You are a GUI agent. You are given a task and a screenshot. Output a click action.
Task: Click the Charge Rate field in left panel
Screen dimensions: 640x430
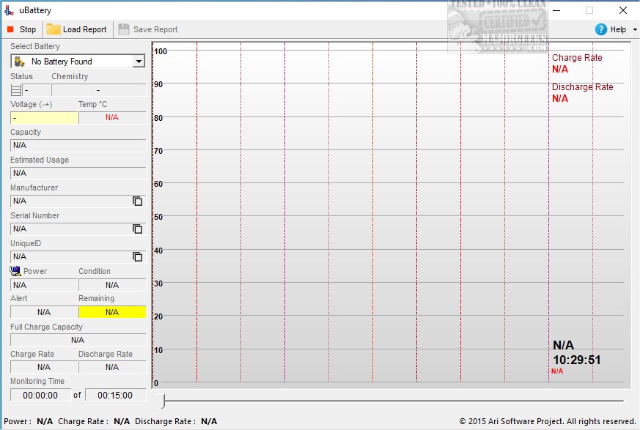coord(44,367)
